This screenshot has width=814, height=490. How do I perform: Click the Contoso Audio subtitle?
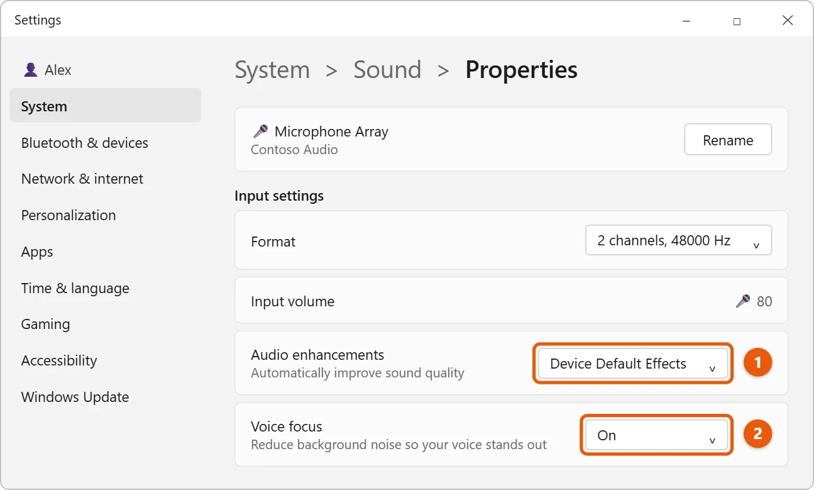294,150
